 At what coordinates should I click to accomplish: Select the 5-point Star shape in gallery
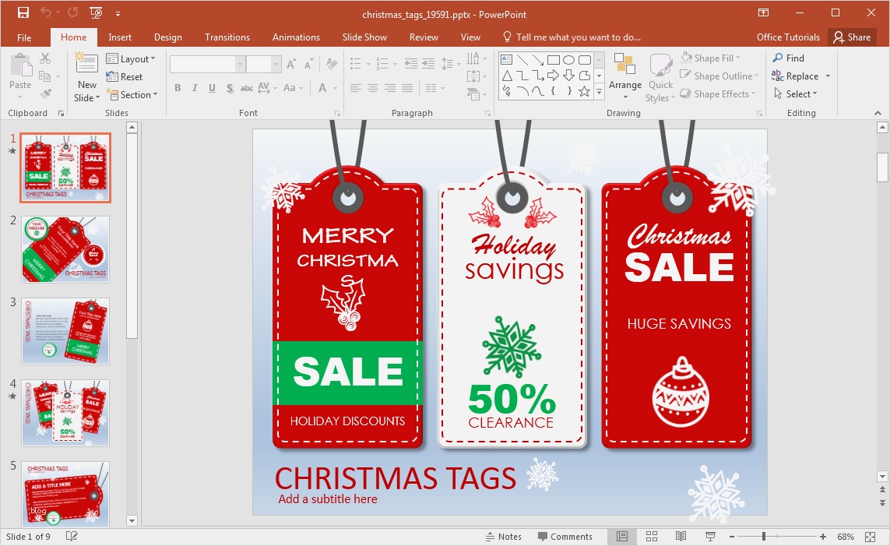[x=584, y=91]
